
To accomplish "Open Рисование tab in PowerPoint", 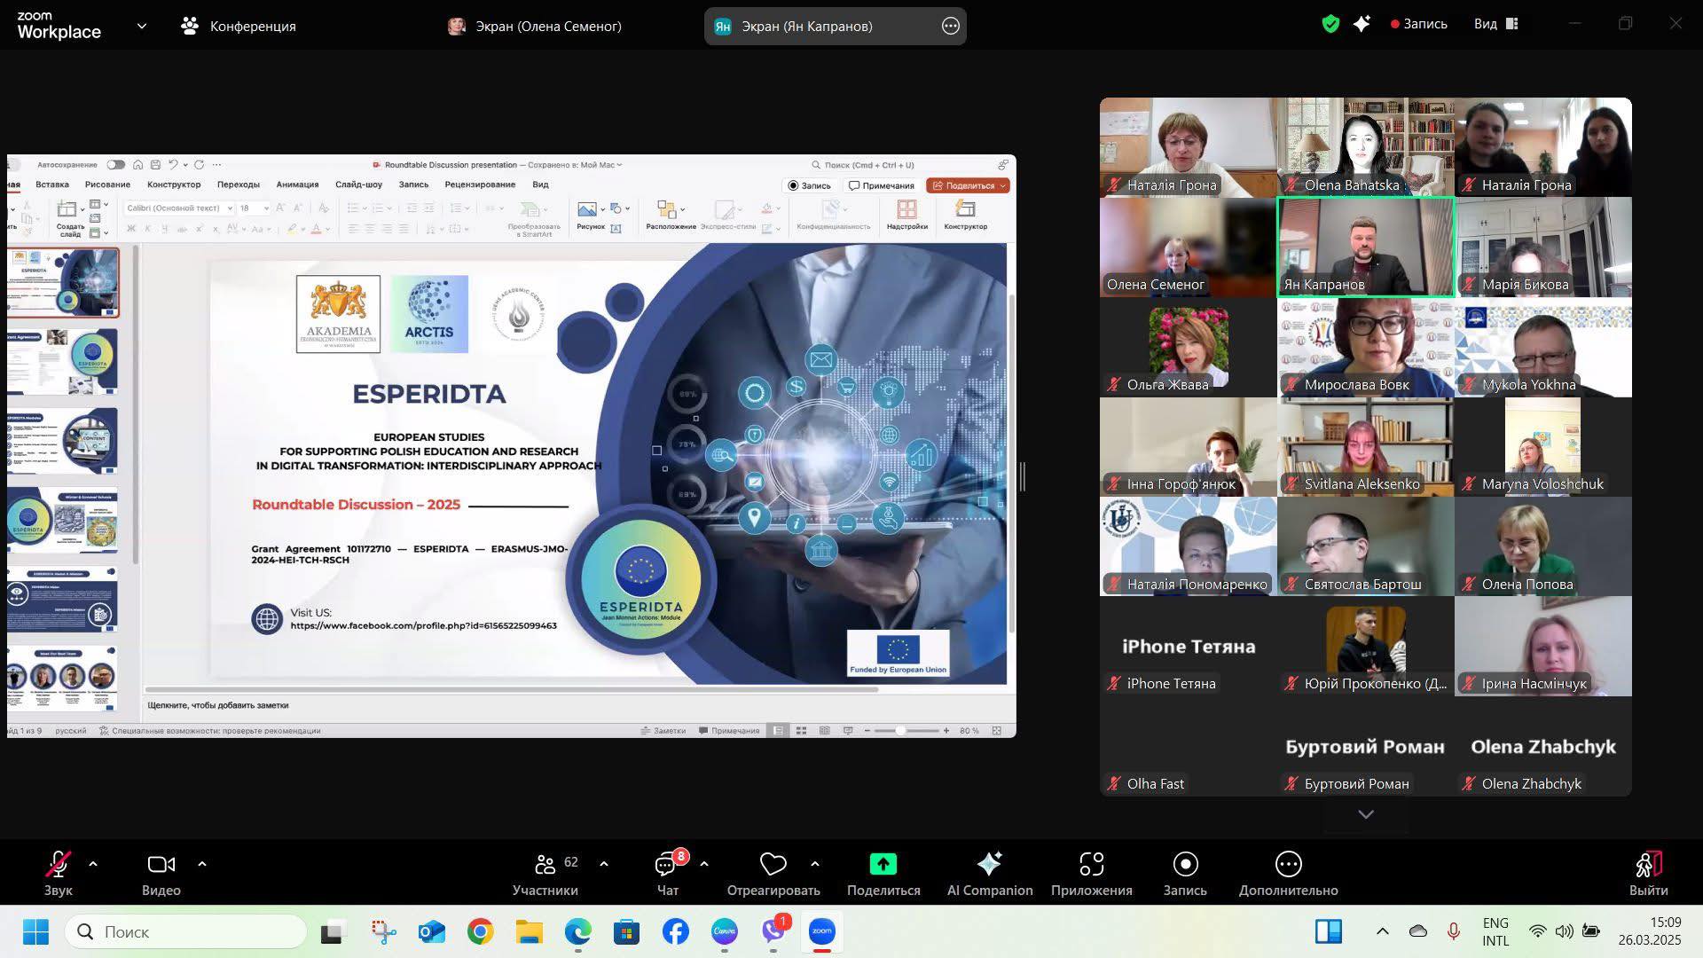I will point(107,185).
